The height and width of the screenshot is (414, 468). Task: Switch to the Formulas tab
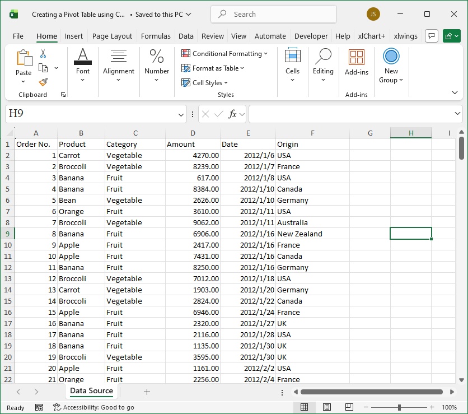tap(156, 36)
